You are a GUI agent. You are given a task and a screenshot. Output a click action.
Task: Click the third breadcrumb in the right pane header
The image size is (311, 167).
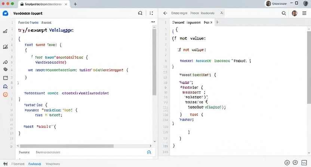click(208, 13)
